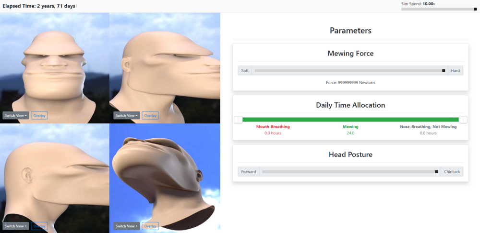480x233 pixels.
Task: Click the Head Posture slider handle
Action: coord(436,172)
